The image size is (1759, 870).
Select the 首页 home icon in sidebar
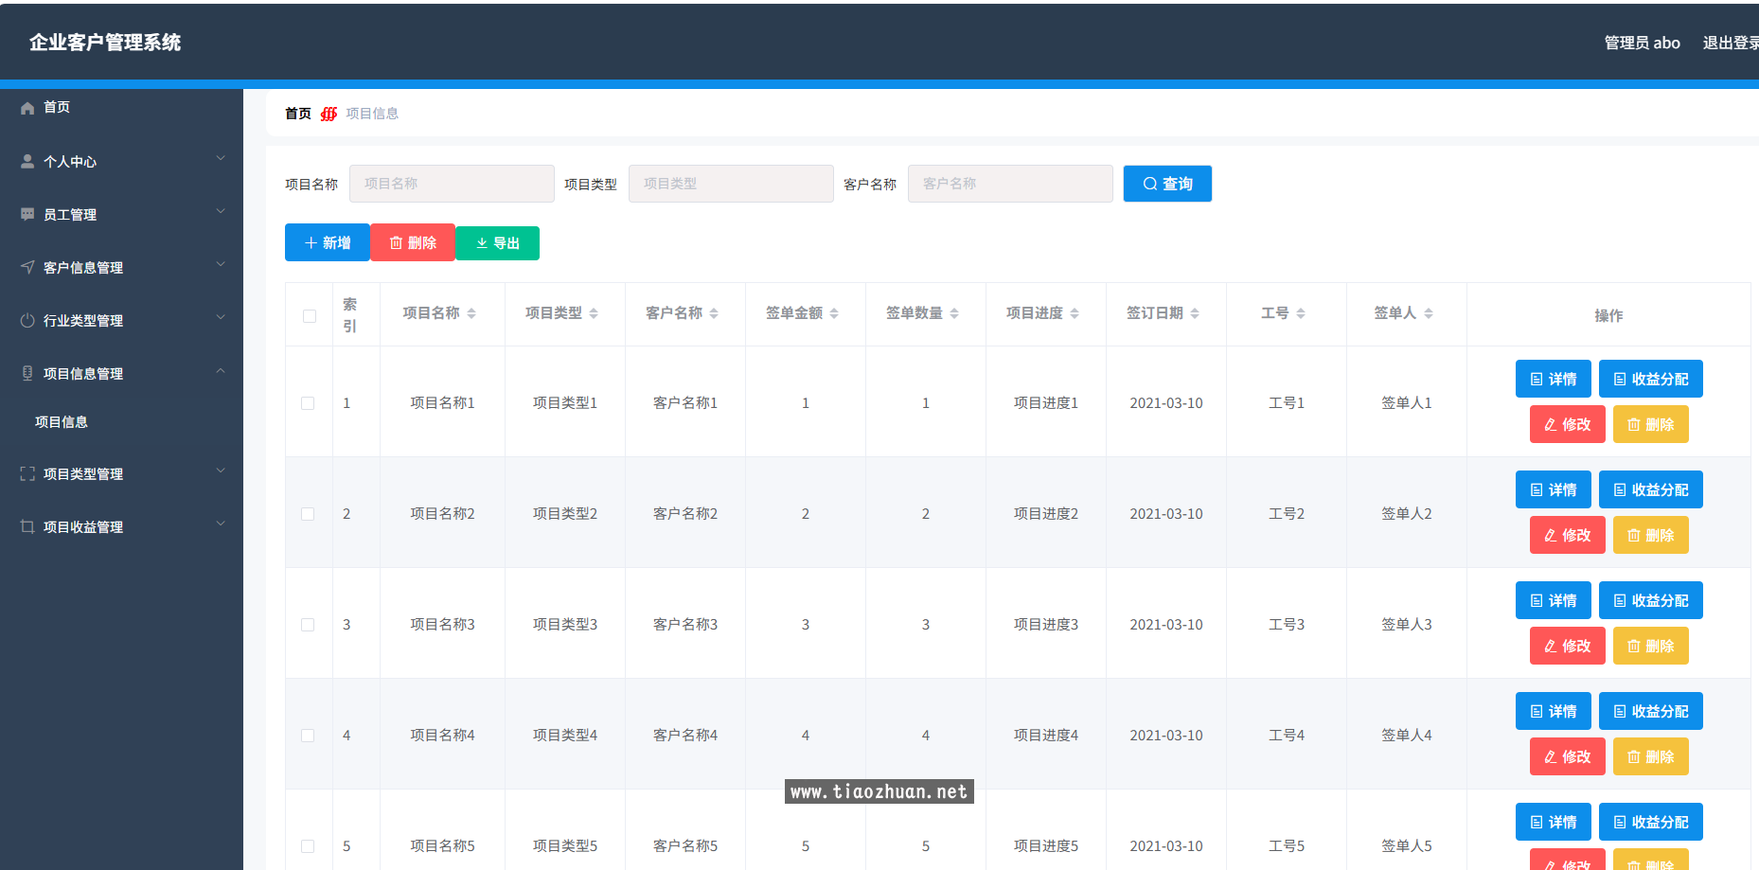pyautogui.click(x=27, y=107)
